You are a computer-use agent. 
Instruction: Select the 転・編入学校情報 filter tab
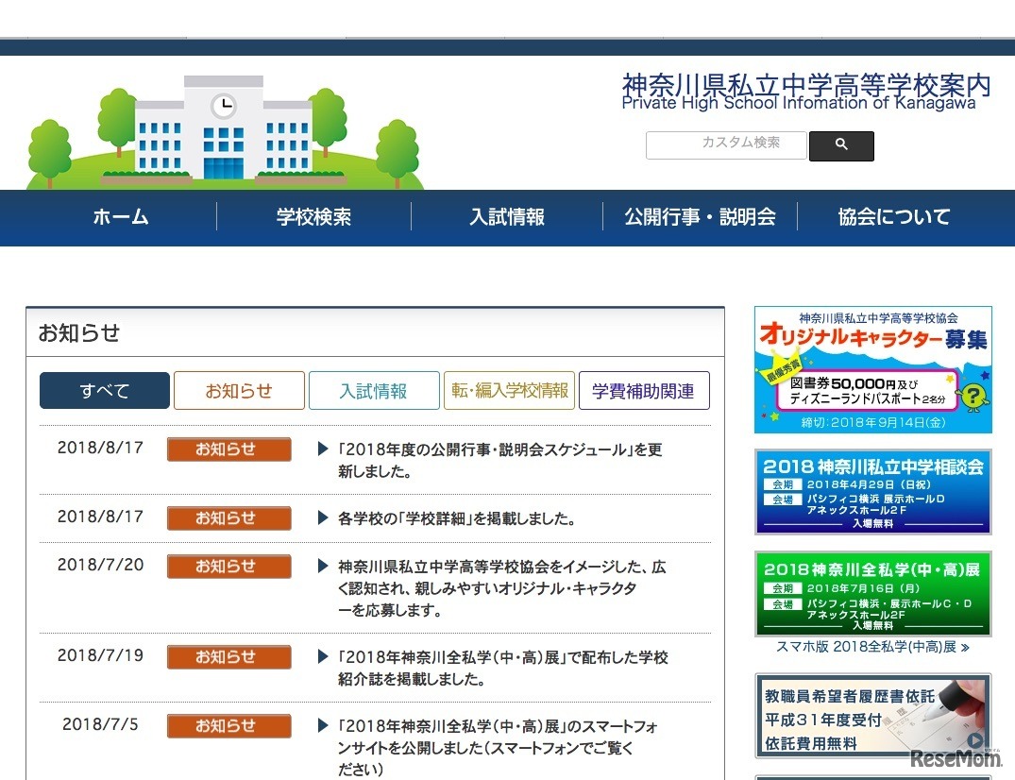509,390
